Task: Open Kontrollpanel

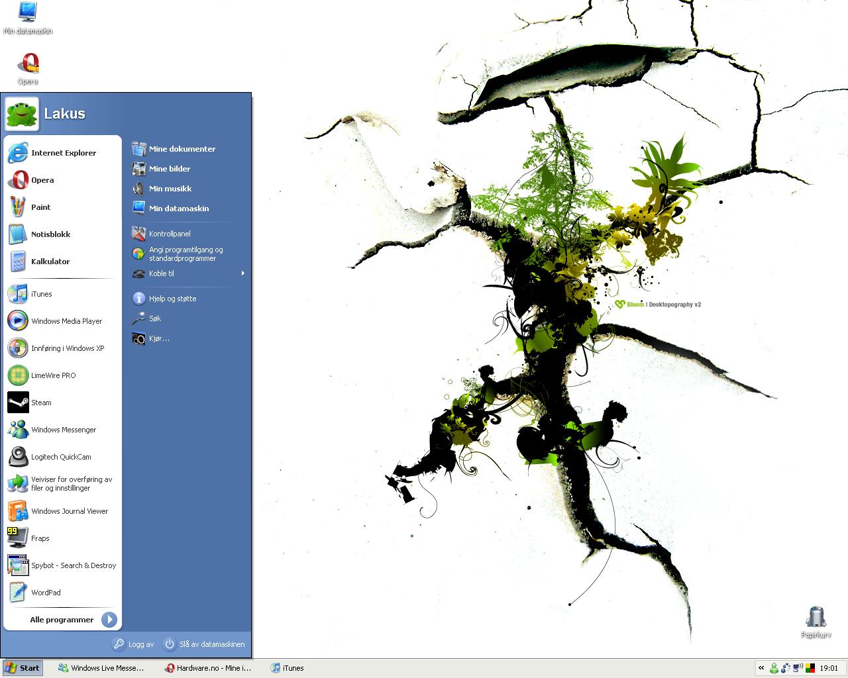Action: pos(188,234)
